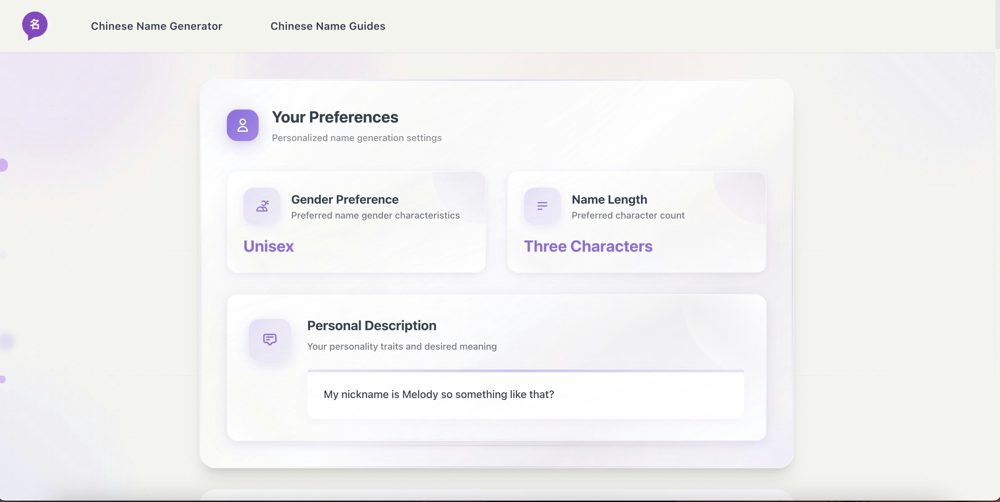Open Chinese Name Guides nav link
The height and width of the screenshot is (502, 1000).
[328, 26]
